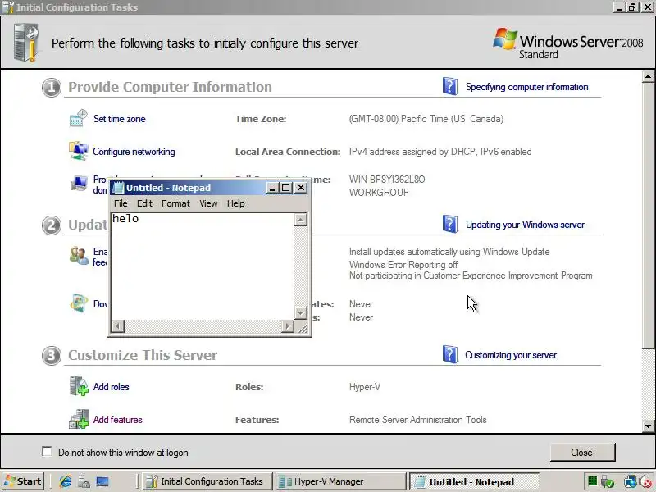The height and width of the screenshot is (492, 656).
Task: Open Specifying computer information help link
Action: [526, 87]
